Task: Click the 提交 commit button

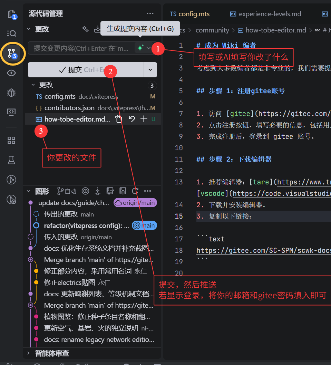Action: point(86,70)
